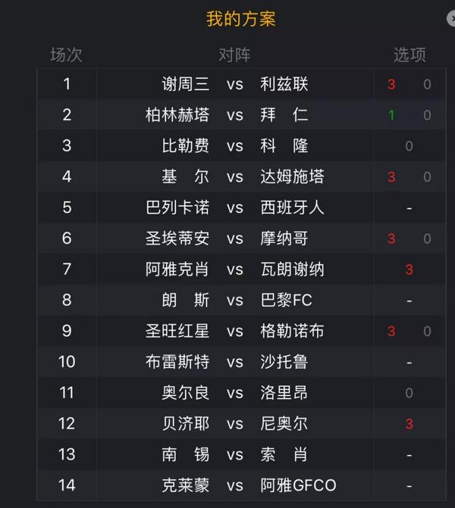This screenshot has width=455, height=508.
Task: Click dash option for match 13 南锡
Action: (x=409, y=455)
